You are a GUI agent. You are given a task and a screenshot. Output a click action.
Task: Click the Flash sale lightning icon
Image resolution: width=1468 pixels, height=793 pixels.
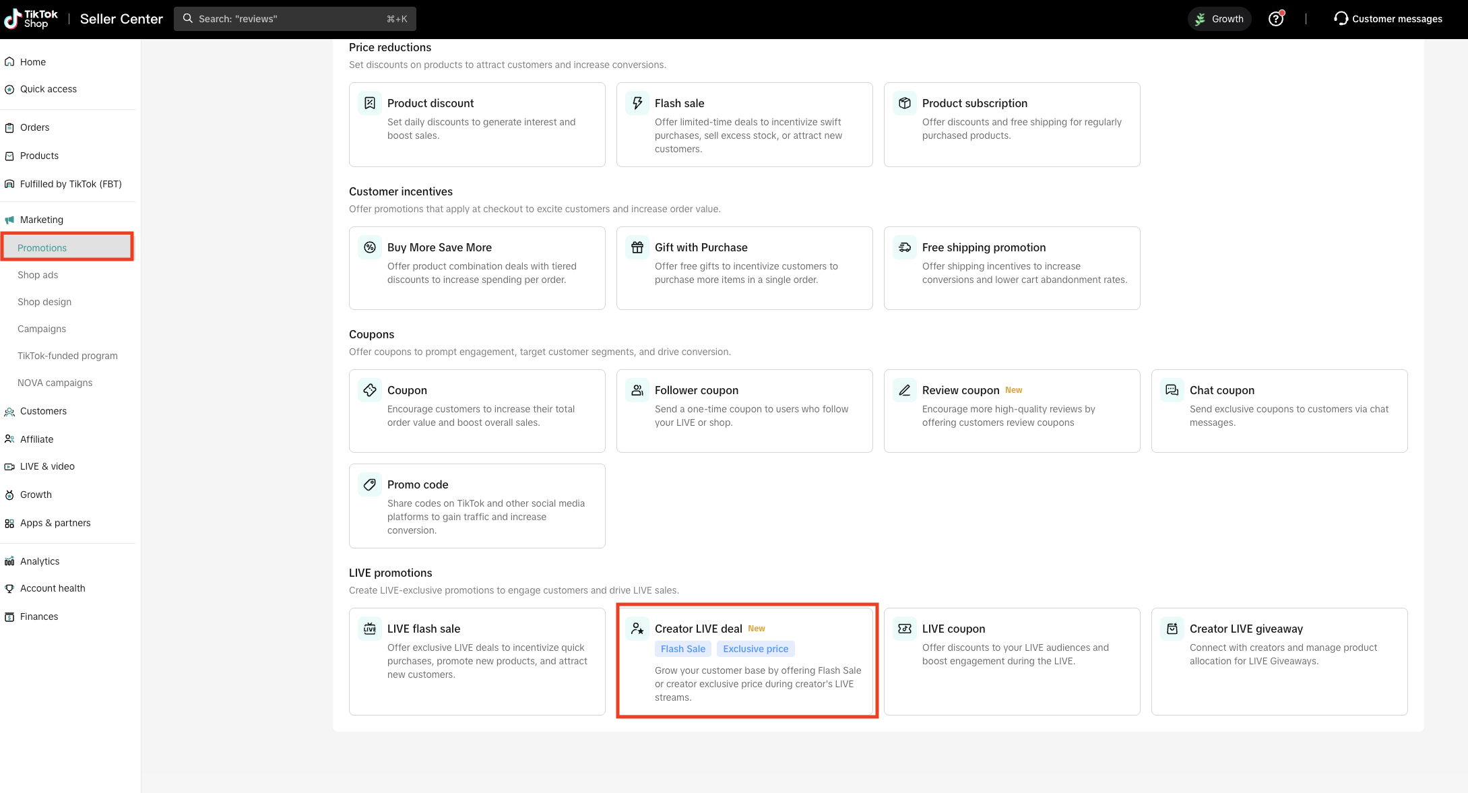point(637,103)
